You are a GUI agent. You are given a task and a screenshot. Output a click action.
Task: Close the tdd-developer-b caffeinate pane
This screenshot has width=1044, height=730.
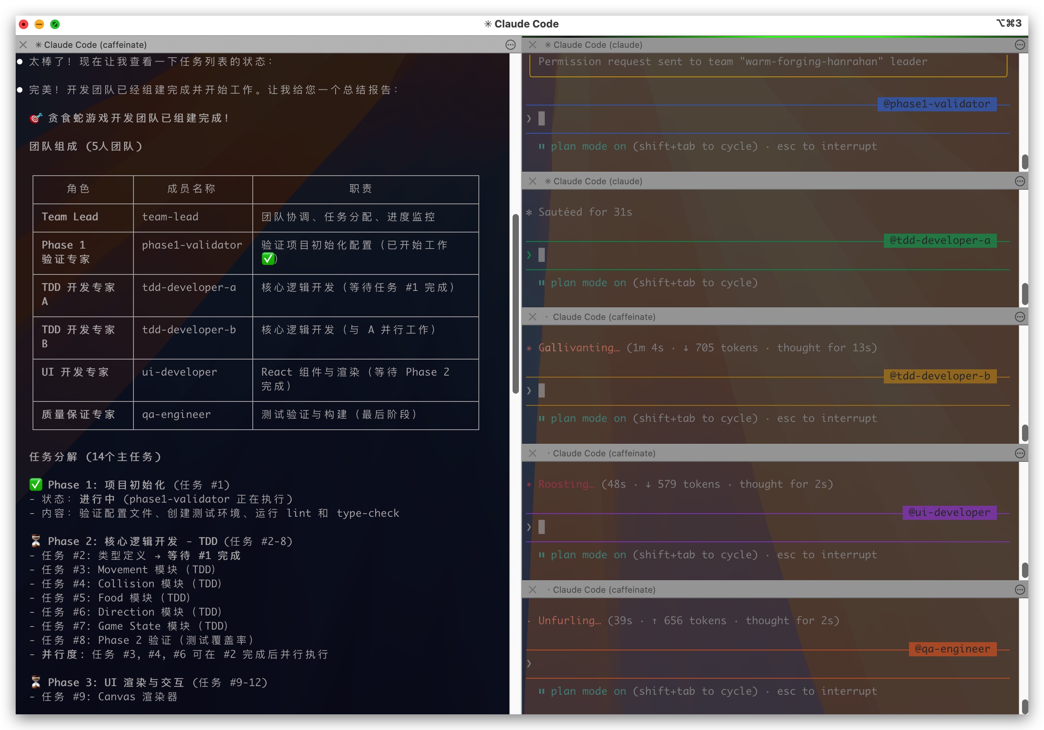pos(533,317)
